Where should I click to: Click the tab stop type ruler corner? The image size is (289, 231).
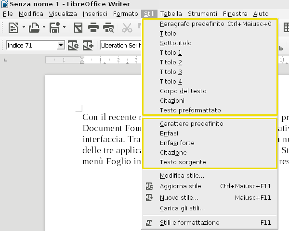coord(5,60)
